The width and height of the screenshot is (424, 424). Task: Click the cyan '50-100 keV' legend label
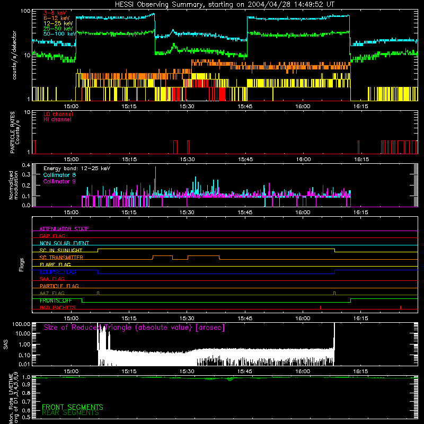[59, 34]
